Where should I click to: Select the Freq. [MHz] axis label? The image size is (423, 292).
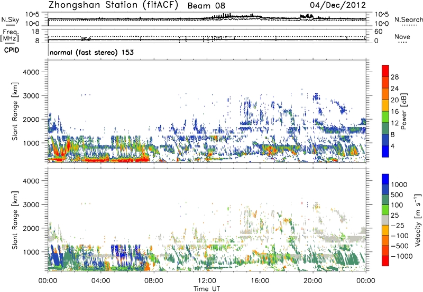point(10,35)
